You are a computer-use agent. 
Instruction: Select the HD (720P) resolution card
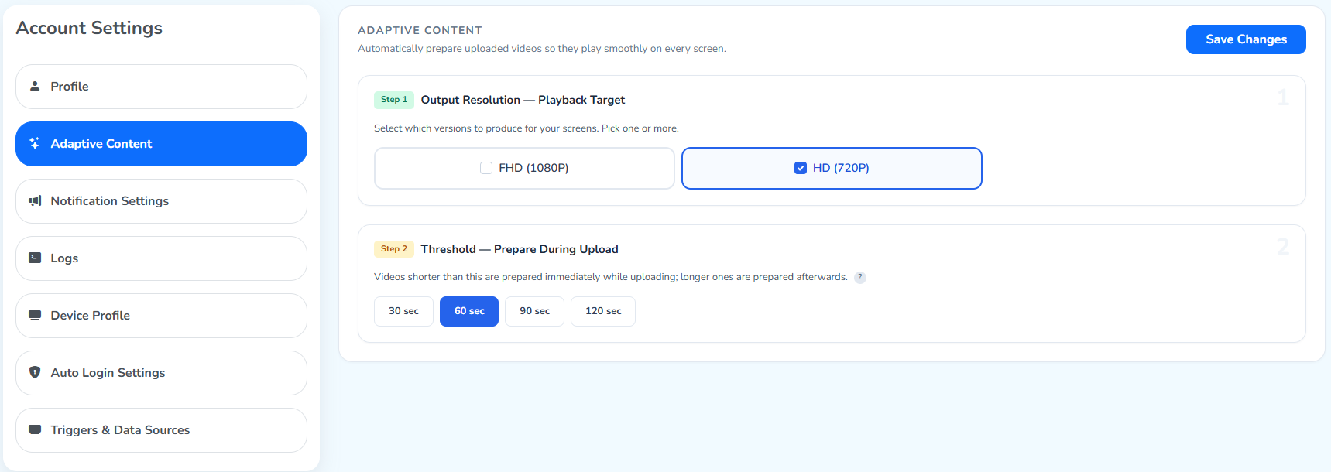tap(832, 168)
